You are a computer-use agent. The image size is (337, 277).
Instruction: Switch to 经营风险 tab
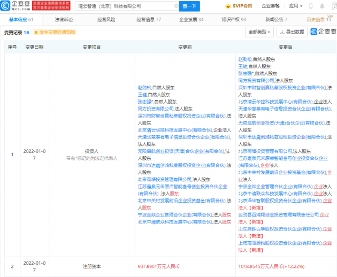[106, 20]
